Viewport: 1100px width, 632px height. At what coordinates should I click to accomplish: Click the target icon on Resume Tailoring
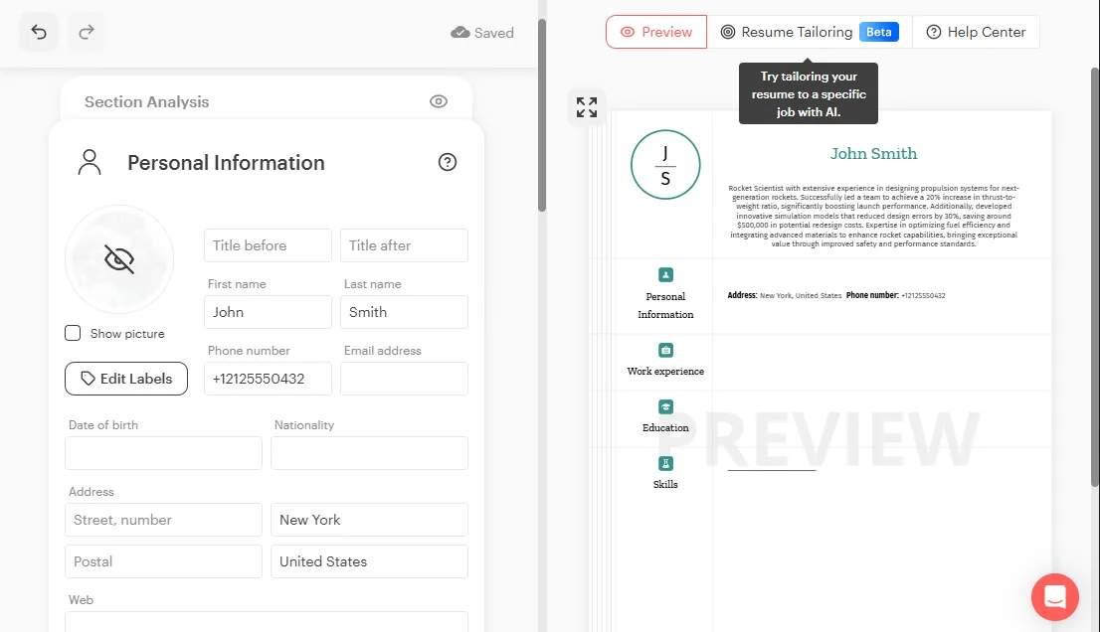tap(728, 32)
